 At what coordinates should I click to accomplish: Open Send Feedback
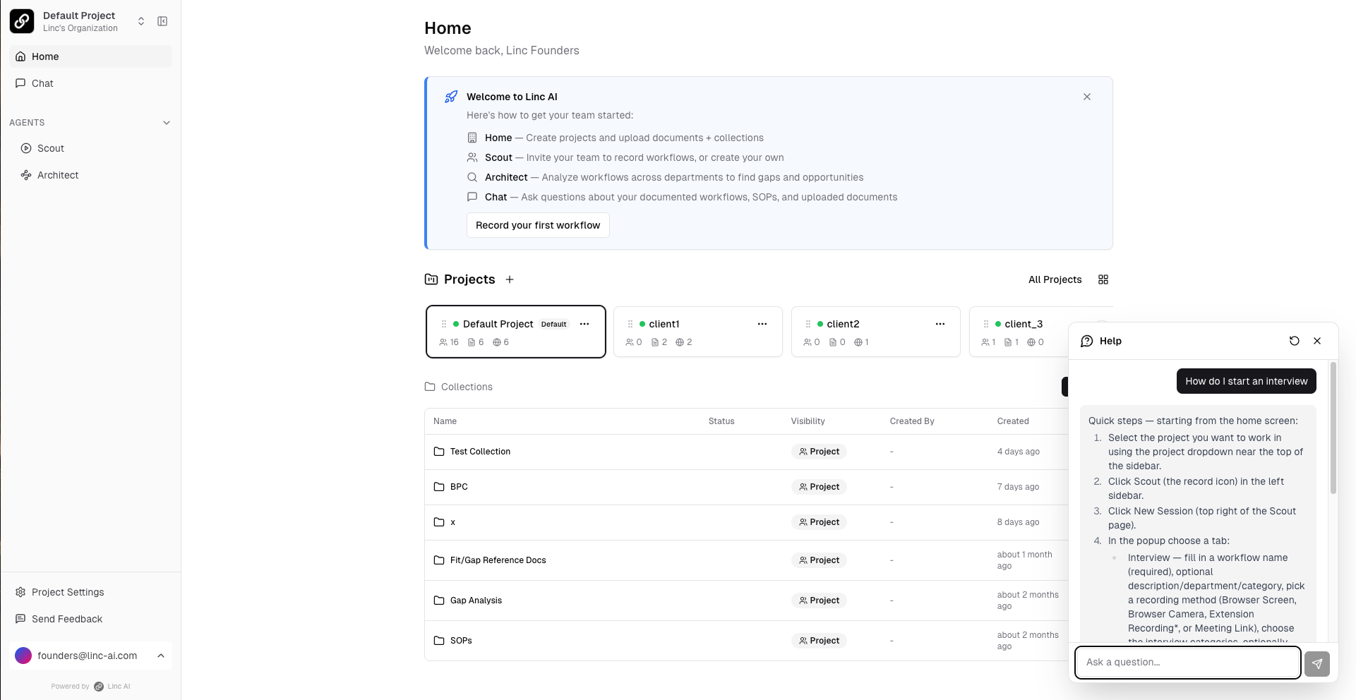click(66, 619)
